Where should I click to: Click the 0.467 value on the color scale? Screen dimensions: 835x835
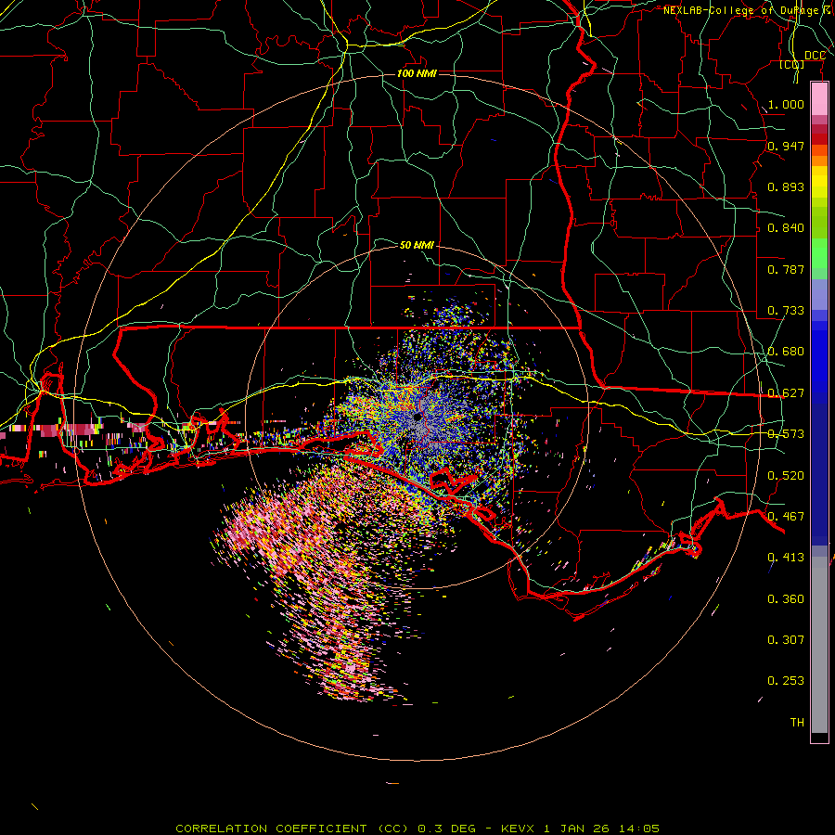pos(786,517)
